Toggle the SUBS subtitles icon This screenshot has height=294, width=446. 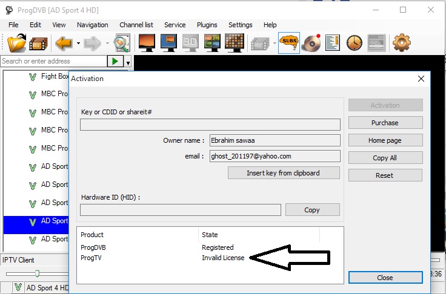[x=289, y=43]
